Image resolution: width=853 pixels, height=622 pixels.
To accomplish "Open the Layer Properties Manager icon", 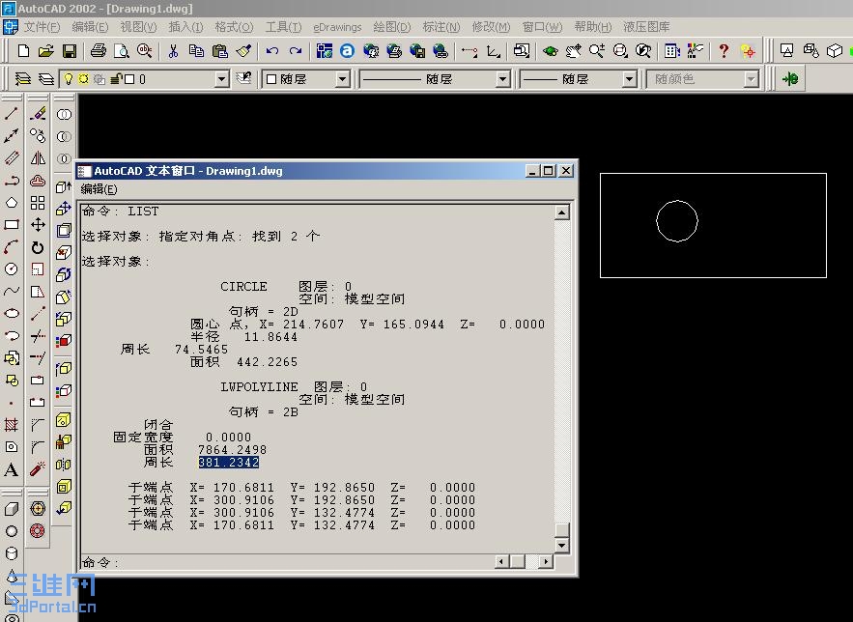I will 22,79.
